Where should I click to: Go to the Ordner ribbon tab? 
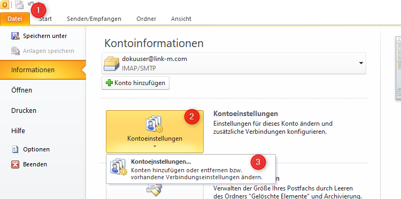(146, 19)
